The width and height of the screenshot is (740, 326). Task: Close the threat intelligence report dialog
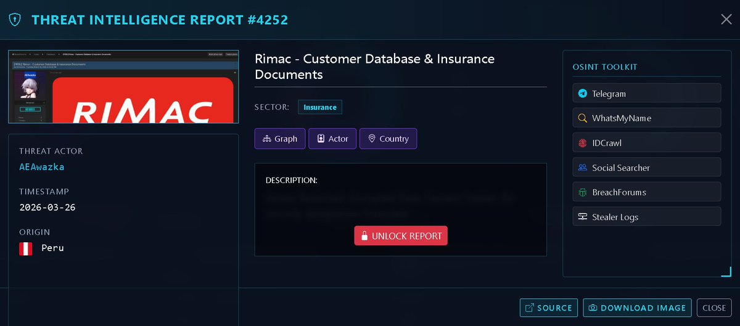click(x=726, y=20)
